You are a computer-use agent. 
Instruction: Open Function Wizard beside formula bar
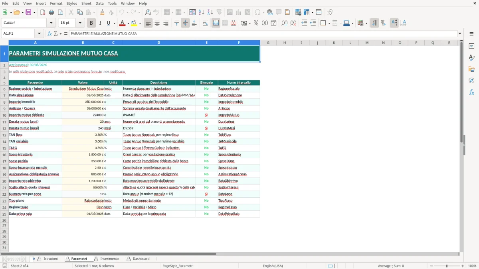pyautogui.click(x=50, y=33)
